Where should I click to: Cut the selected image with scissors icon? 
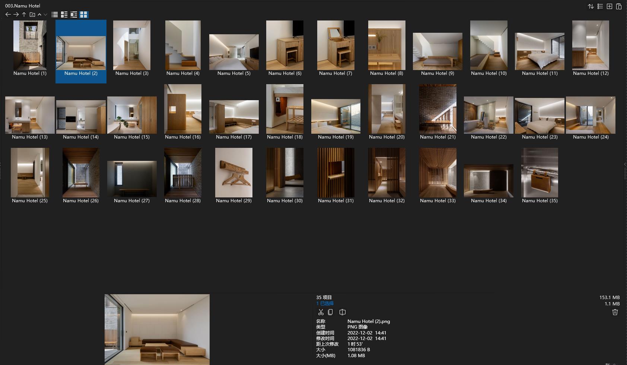pyautogui.click(x=321, y=312)
